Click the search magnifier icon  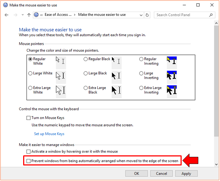click(x=211, y=15)
